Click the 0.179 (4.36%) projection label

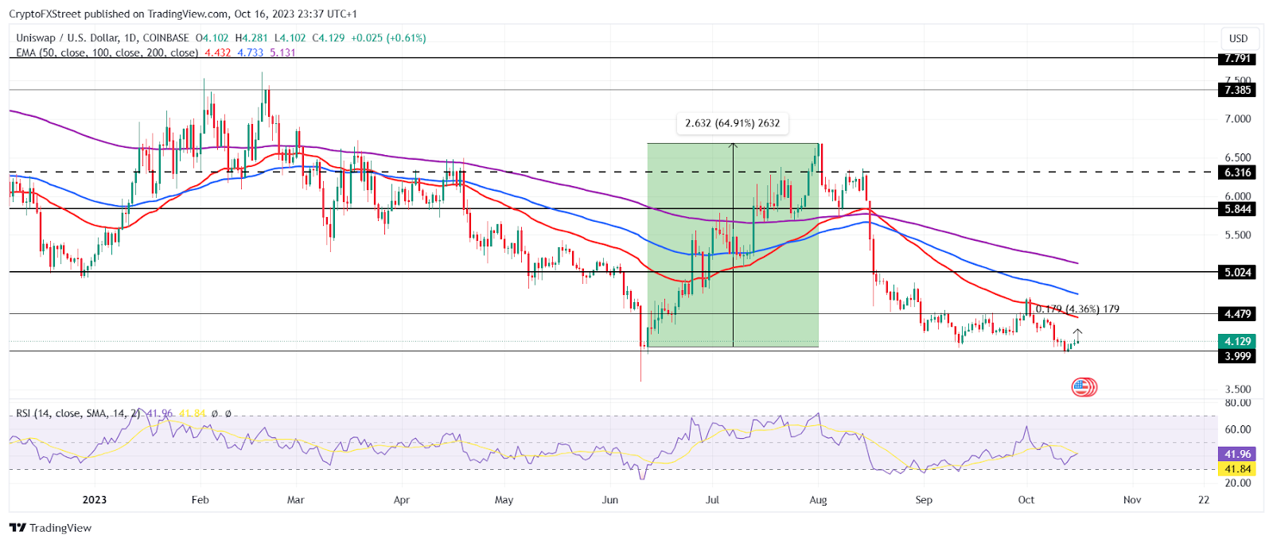[1077, 309]
